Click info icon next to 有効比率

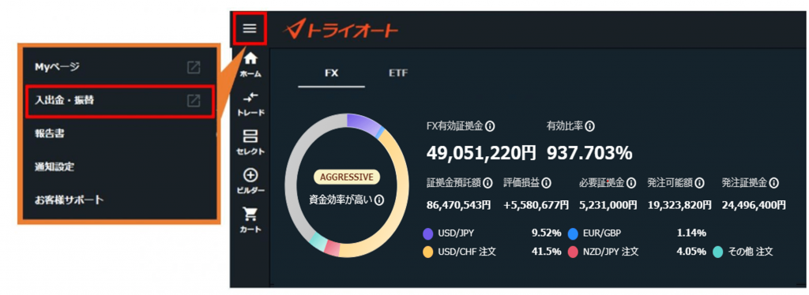point(589,125)
